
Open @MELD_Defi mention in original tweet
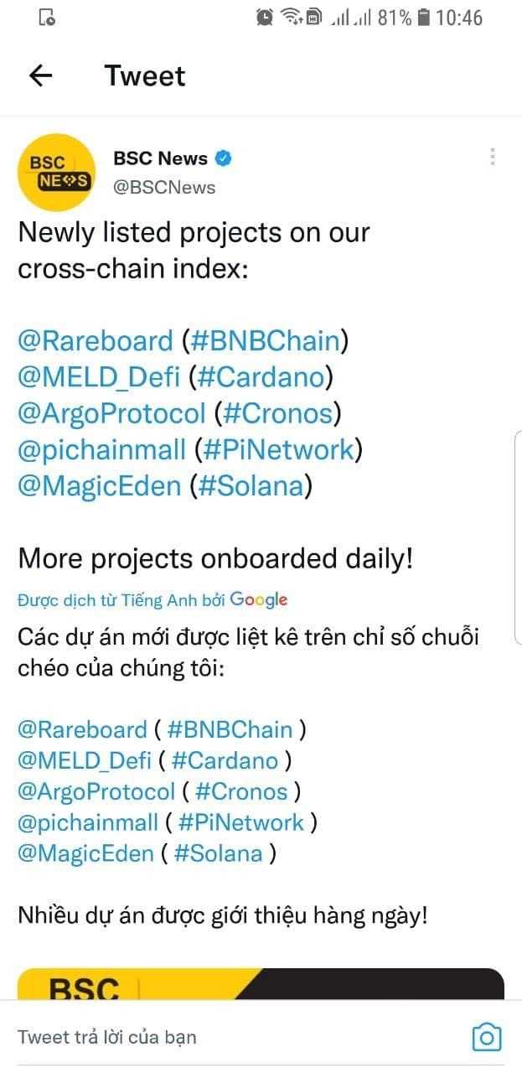pos(99,377)
